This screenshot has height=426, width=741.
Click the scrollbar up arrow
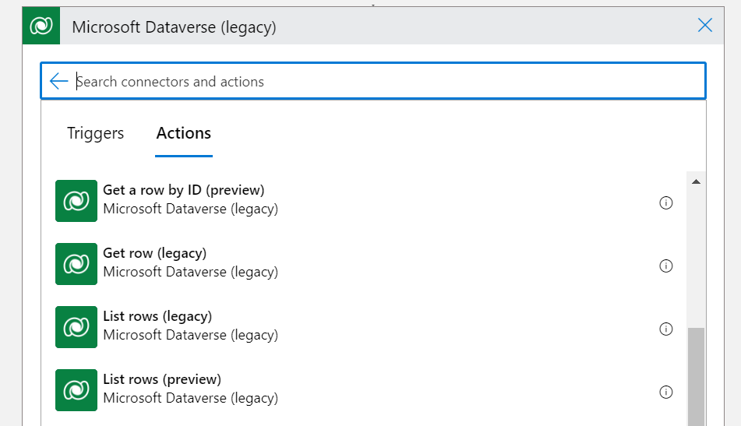click(696, 181)
